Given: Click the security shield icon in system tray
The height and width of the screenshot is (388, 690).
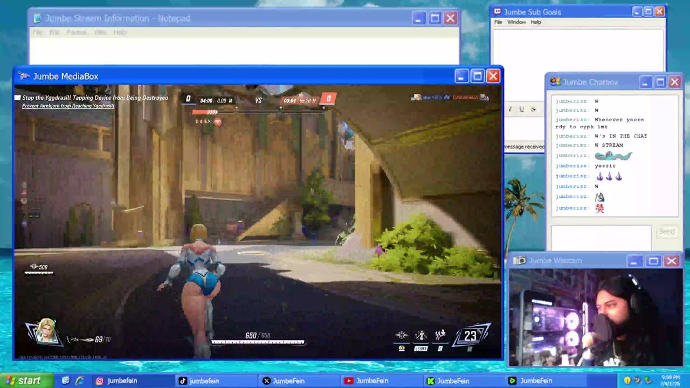Looking at the screenshot, I should (627, 380).
